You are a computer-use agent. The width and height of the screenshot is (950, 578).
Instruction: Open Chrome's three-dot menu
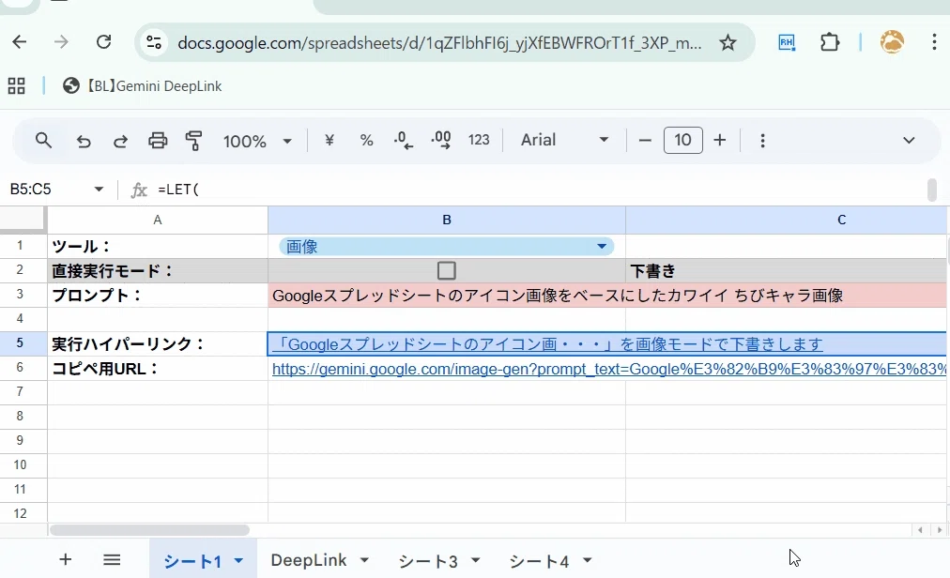pos(934,42)
